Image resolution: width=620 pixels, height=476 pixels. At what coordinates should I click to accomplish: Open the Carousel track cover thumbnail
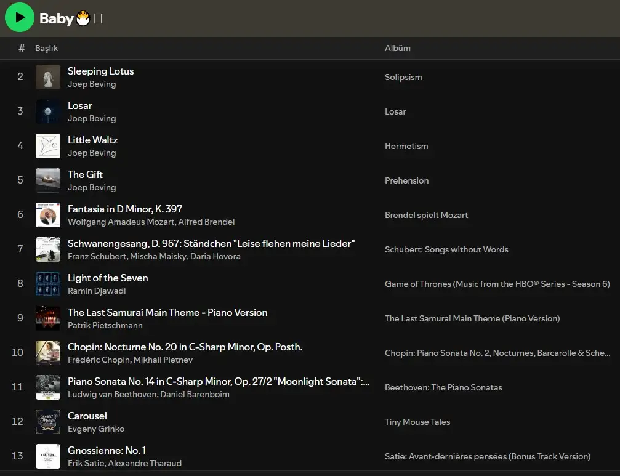point(48,422)
